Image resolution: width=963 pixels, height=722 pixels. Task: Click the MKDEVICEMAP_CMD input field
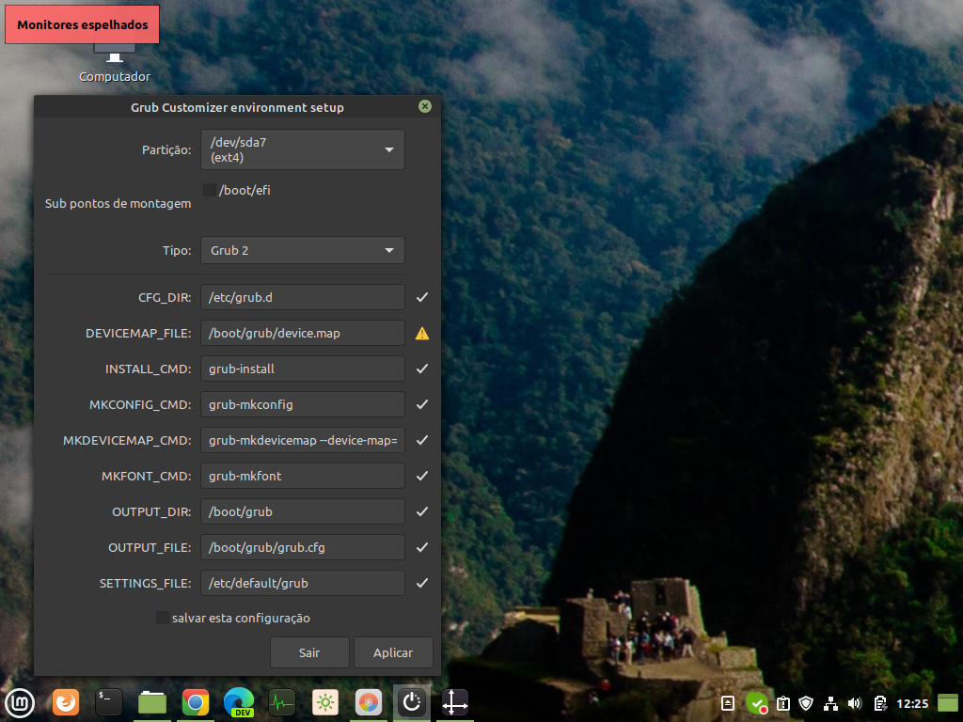302,440
